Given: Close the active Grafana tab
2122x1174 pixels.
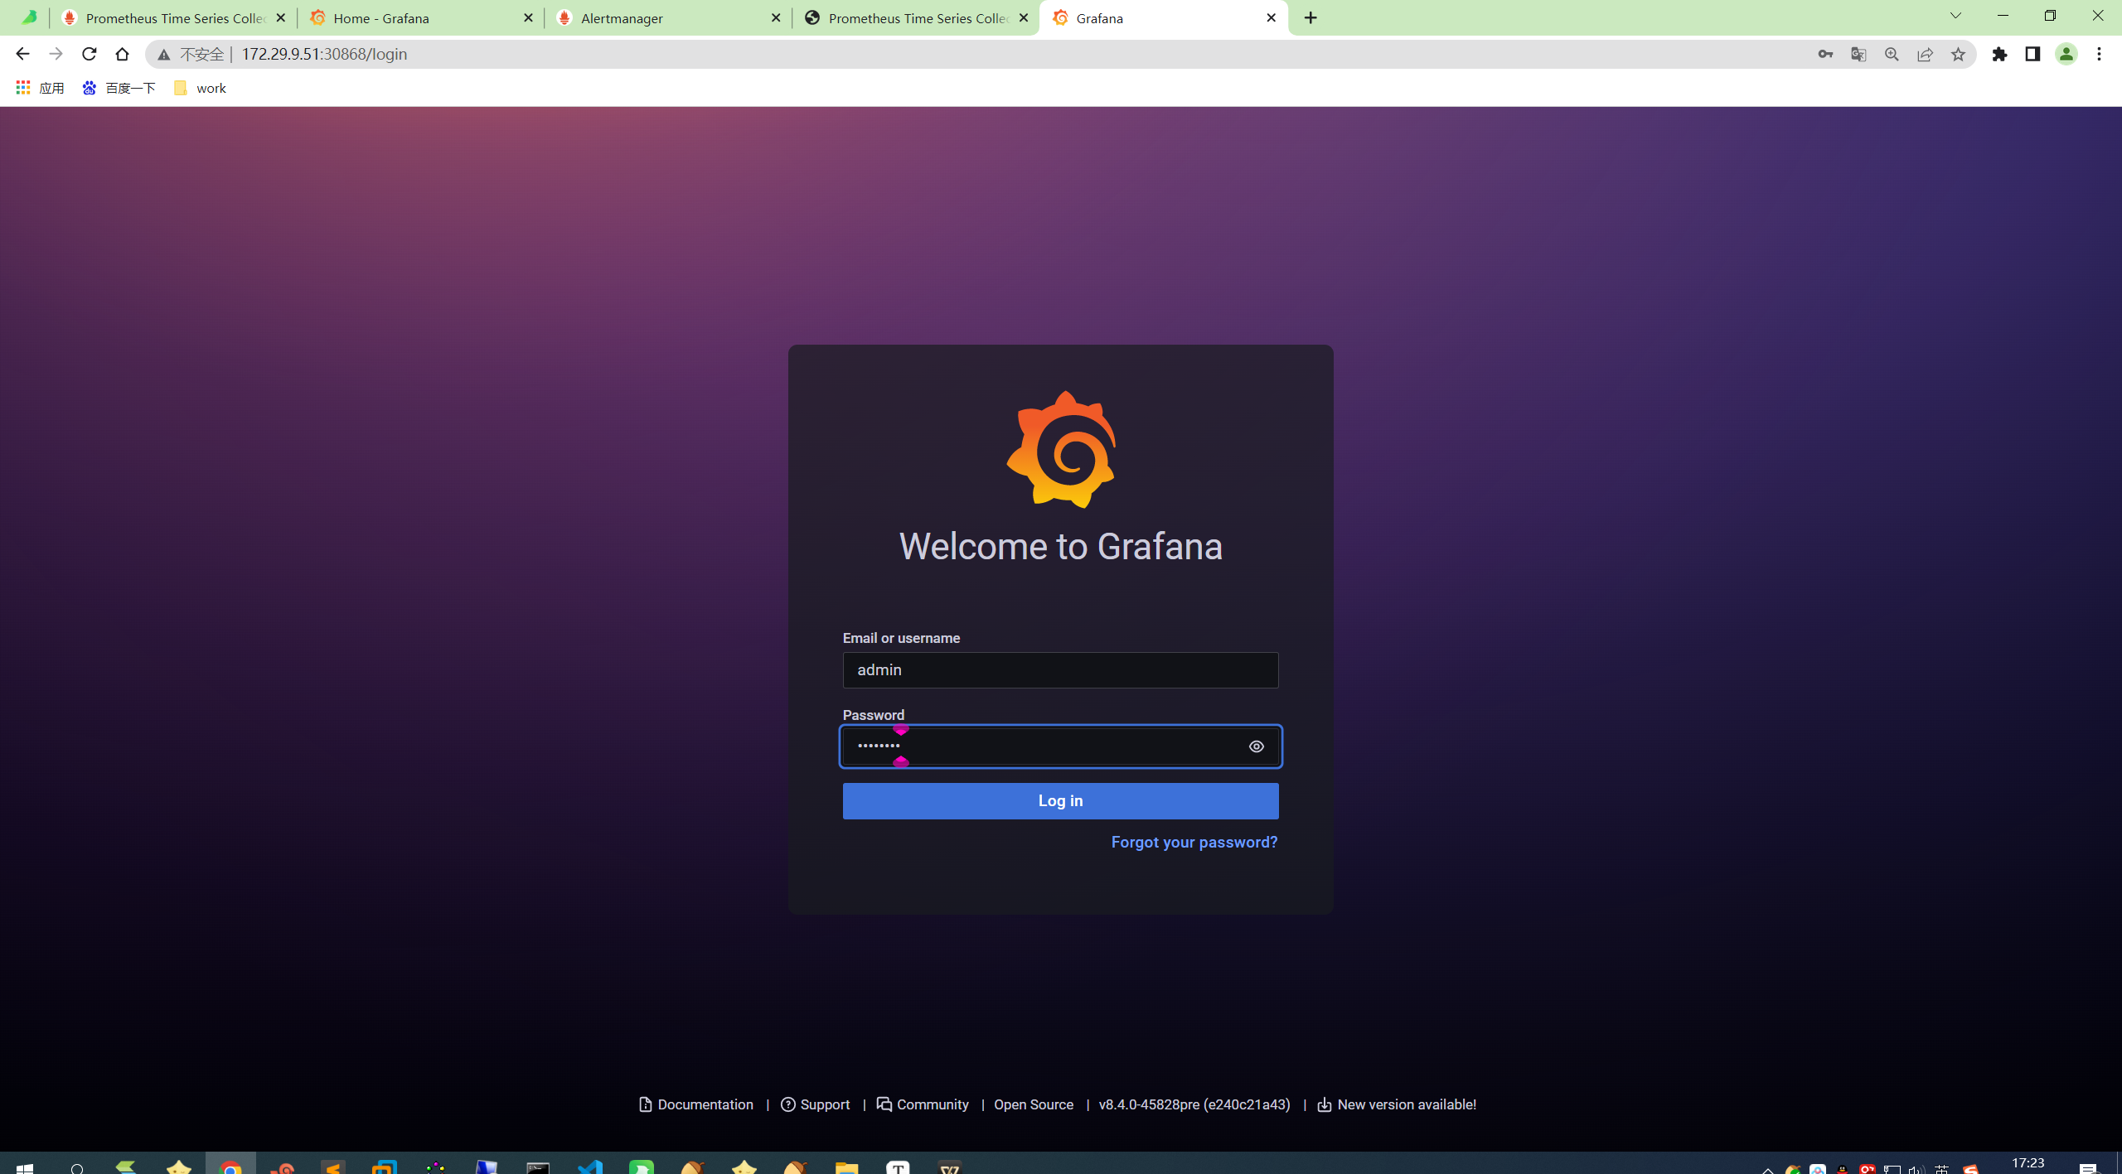Looking at the screenshot, I should click(1271, 17).
